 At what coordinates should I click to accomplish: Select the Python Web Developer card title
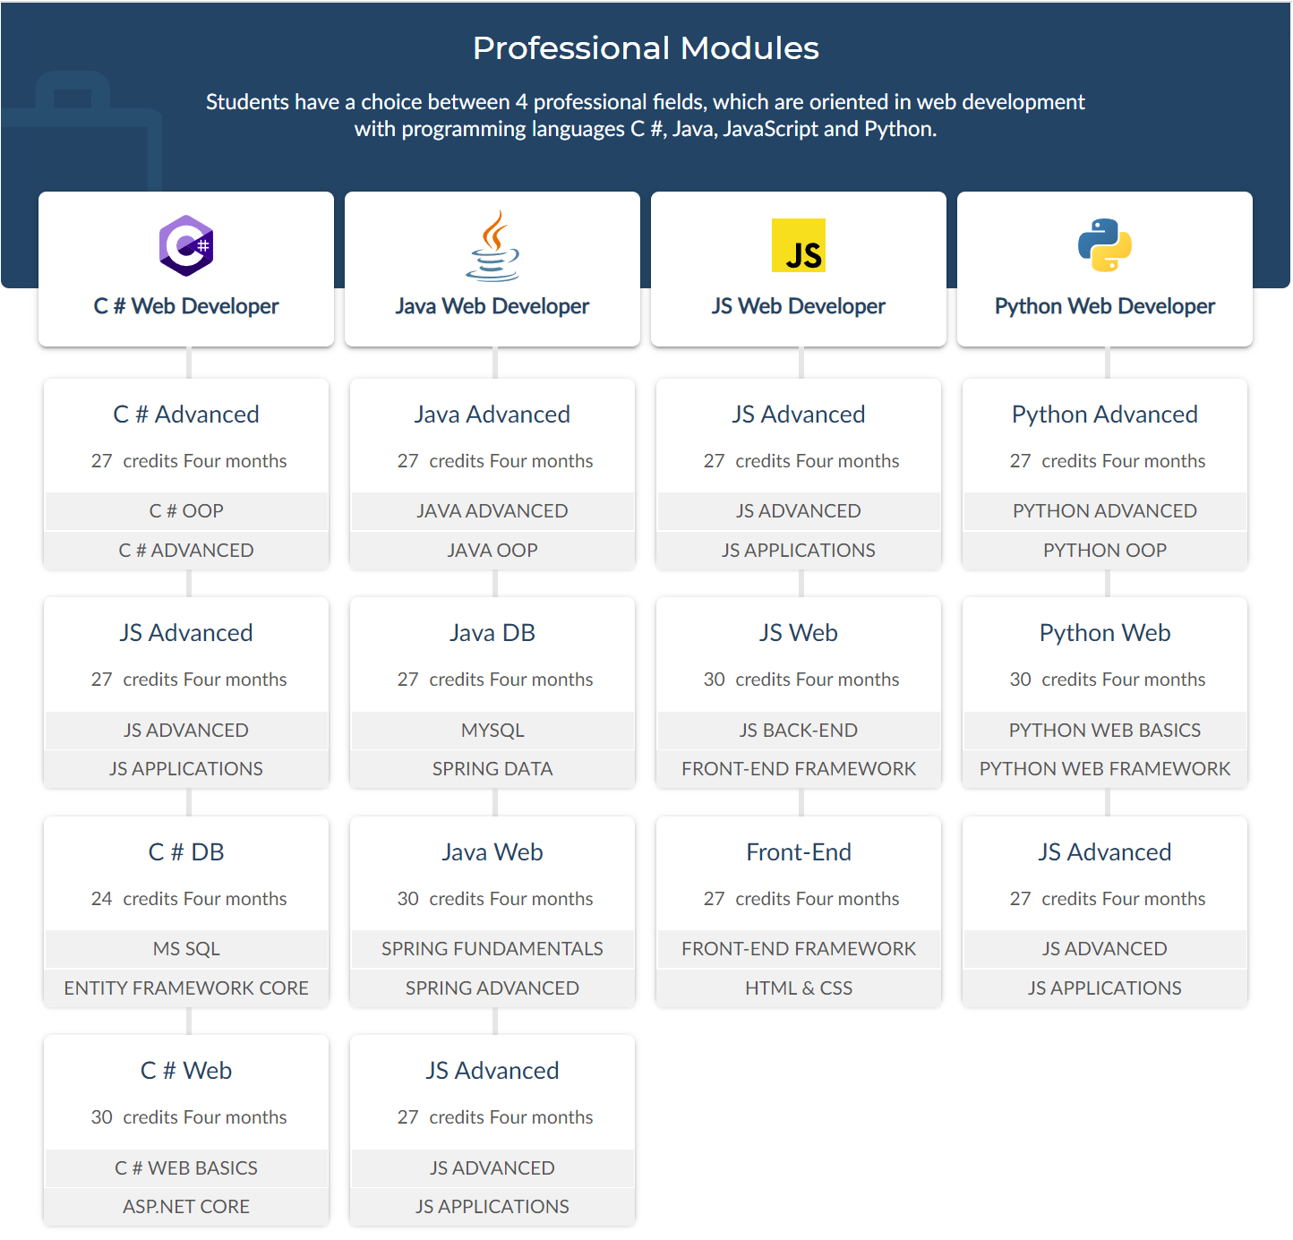coord(1105,306)
